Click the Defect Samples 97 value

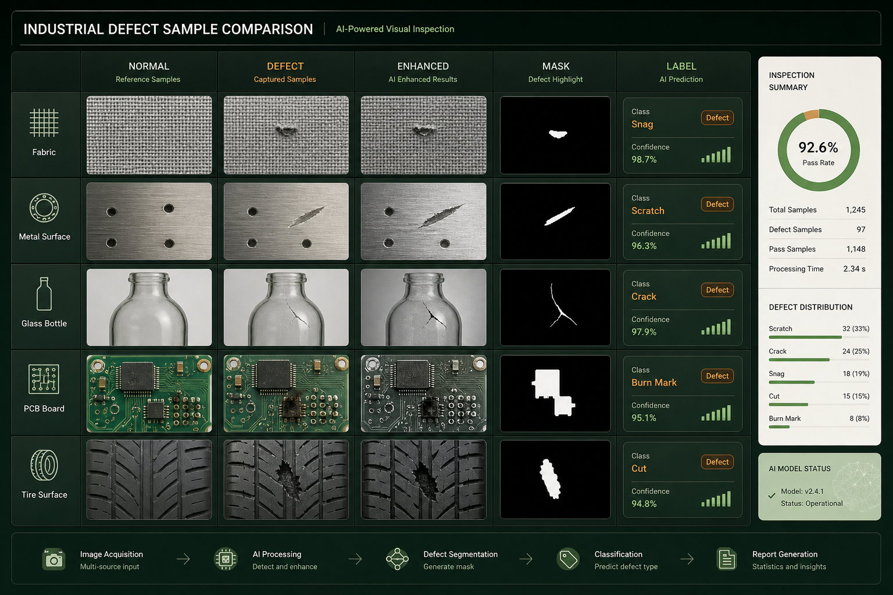coord(861,230)
